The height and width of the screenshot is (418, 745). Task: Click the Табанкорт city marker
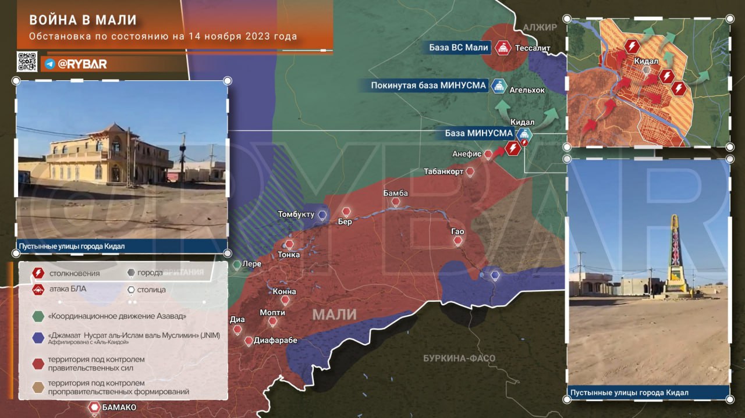470,172
